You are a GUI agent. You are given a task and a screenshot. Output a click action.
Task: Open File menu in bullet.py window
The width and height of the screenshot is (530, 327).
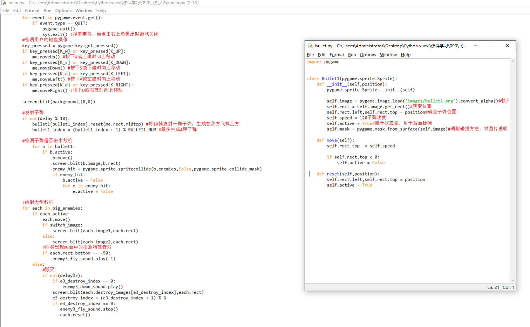pyautogui.click(x=310, y=55)
